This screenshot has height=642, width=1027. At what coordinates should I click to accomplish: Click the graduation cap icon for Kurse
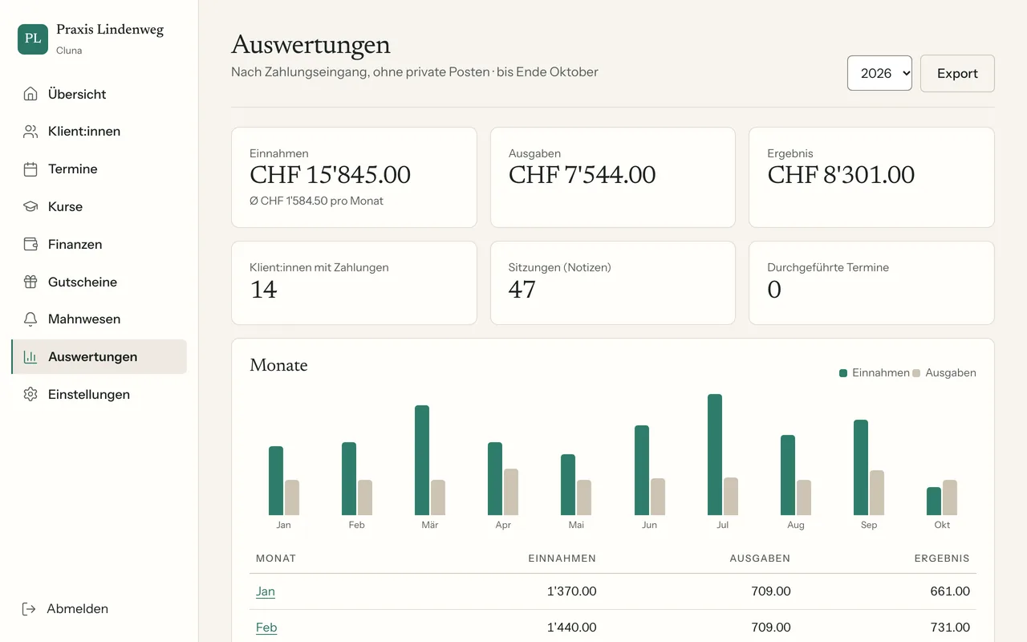(x=30, y=206)
